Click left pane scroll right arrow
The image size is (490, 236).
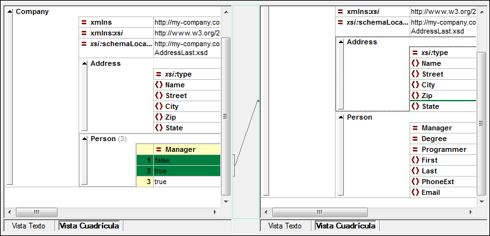pyautogui.click(x=215, y=213)
